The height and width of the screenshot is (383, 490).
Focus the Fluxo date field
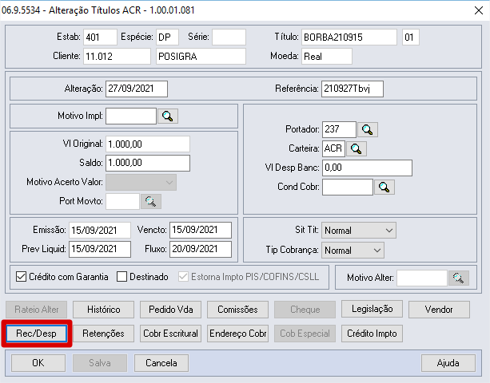tap(201, 249)
